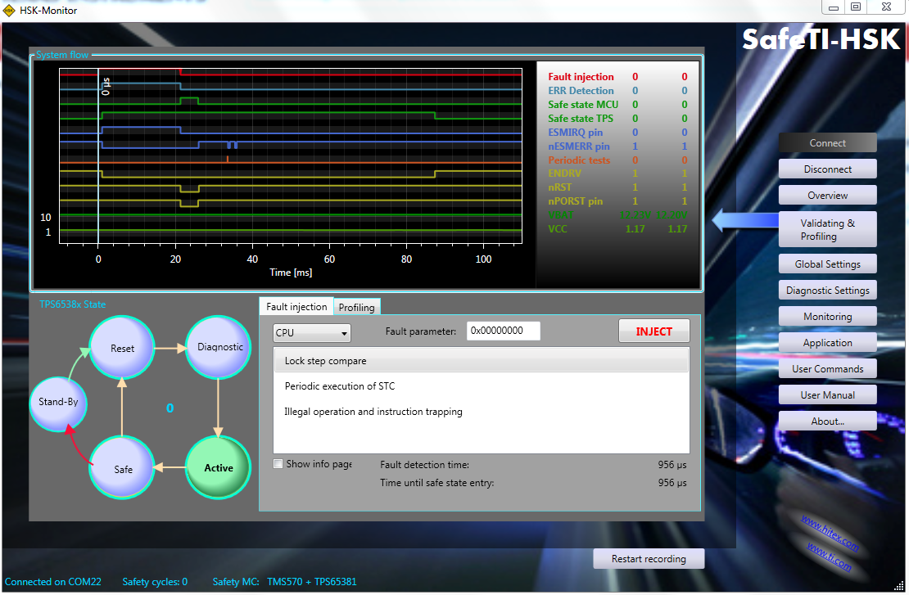Image resolution: width=909 pixels, height=595 pixels.
Task: Click the ESMIRQ pin legend label
Action: 575,132
